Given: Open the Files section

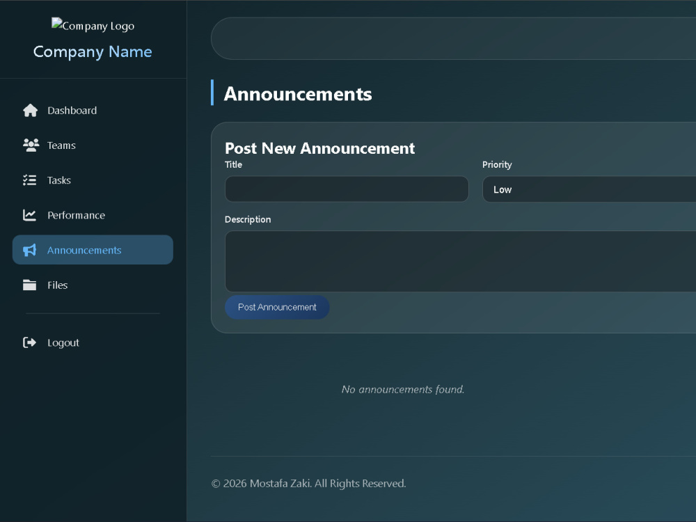Looking at the screenshot, I should [93, 285].
